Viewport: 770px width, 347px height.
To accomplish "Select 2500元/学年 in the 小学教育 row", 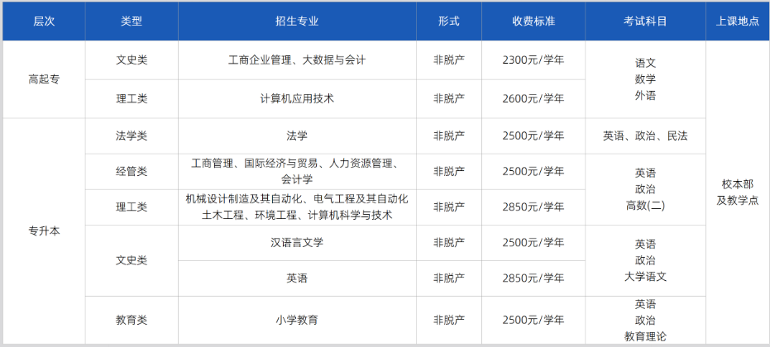I will click(x=533, y=320).
